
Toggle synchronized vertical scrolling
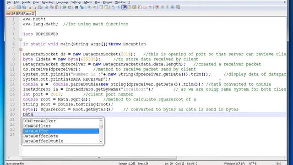pos(101,7)
